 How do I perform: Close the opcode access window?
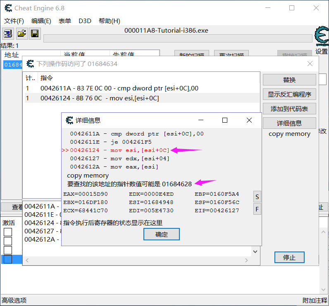[310, 64]
